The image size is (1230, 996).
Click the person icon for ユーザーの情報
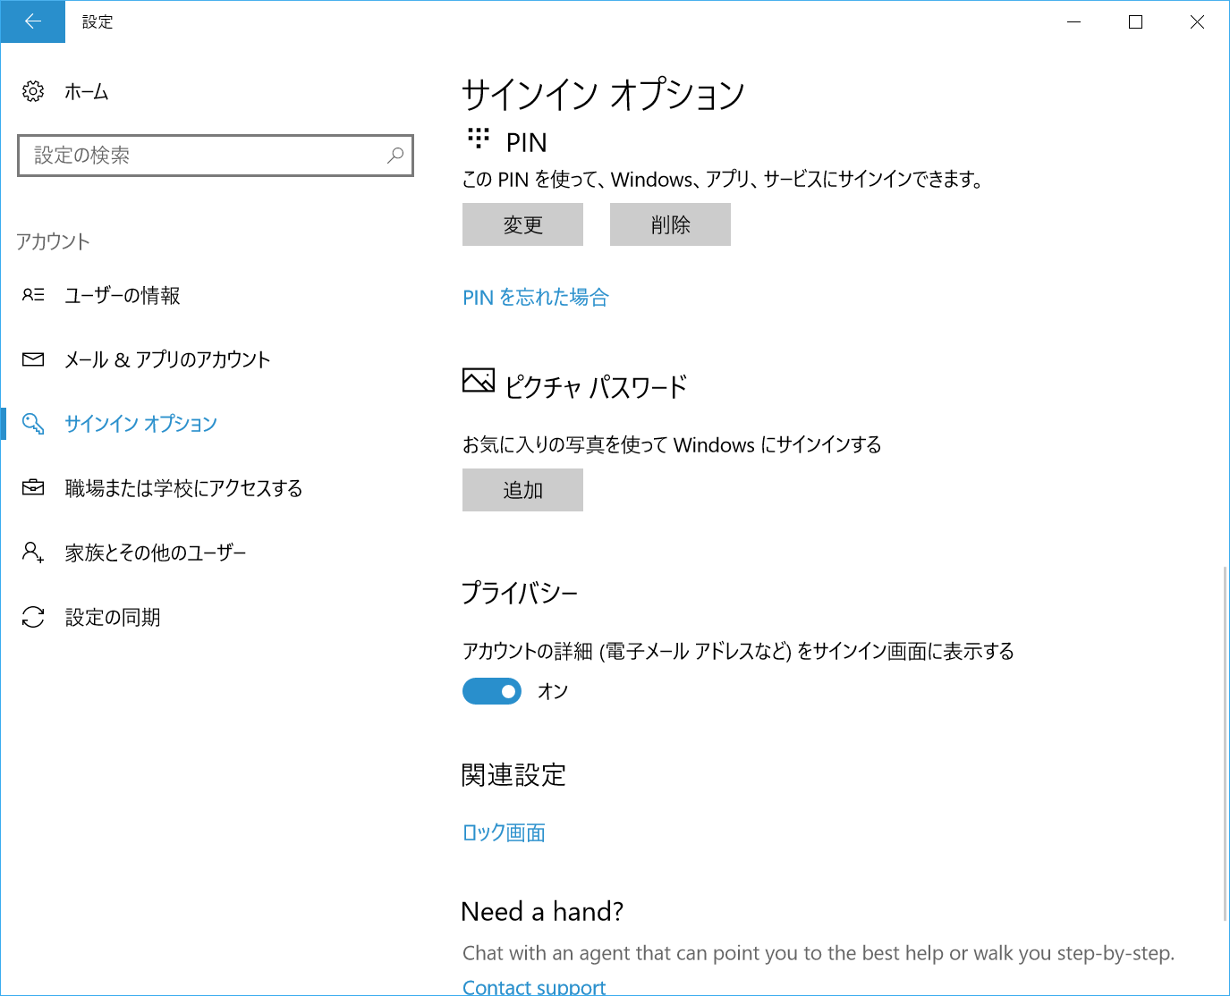click(x=33, y=295)
